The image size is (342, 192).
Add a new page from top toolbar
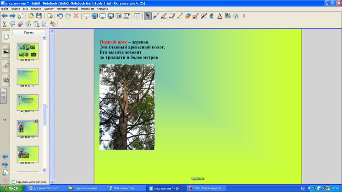[21, 16]
